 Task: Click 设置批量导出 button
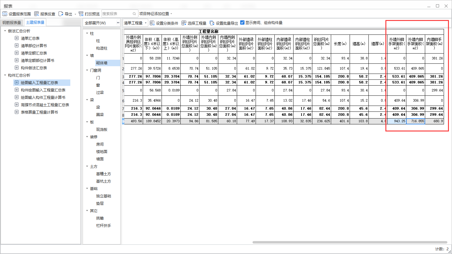[224, 23]
